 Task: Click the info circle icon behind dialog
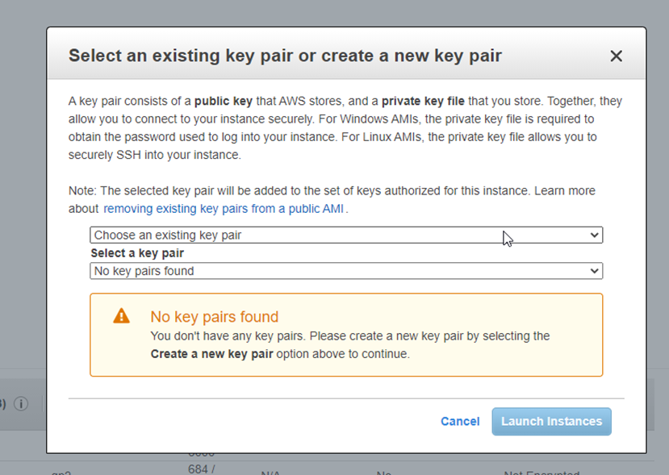[x=22, y=403]
